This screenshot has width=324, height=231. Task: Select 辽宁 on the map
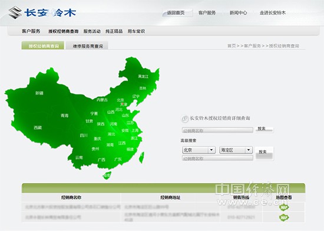coord(135,96)
